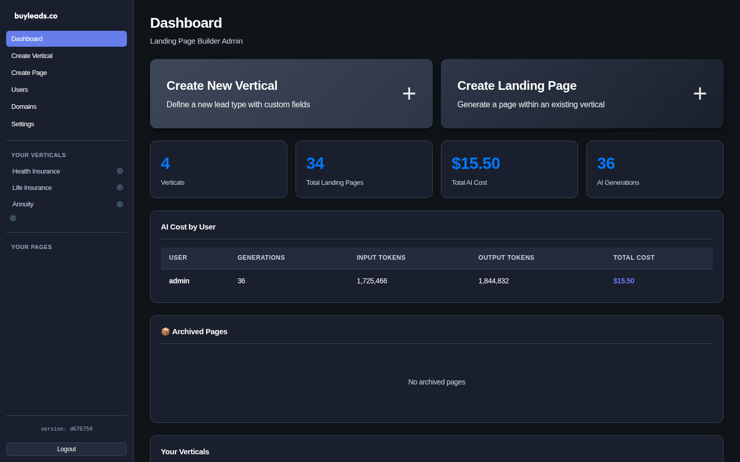
Task: Open Health Insurance vertical settings gear
Action: tap(120, 171)
